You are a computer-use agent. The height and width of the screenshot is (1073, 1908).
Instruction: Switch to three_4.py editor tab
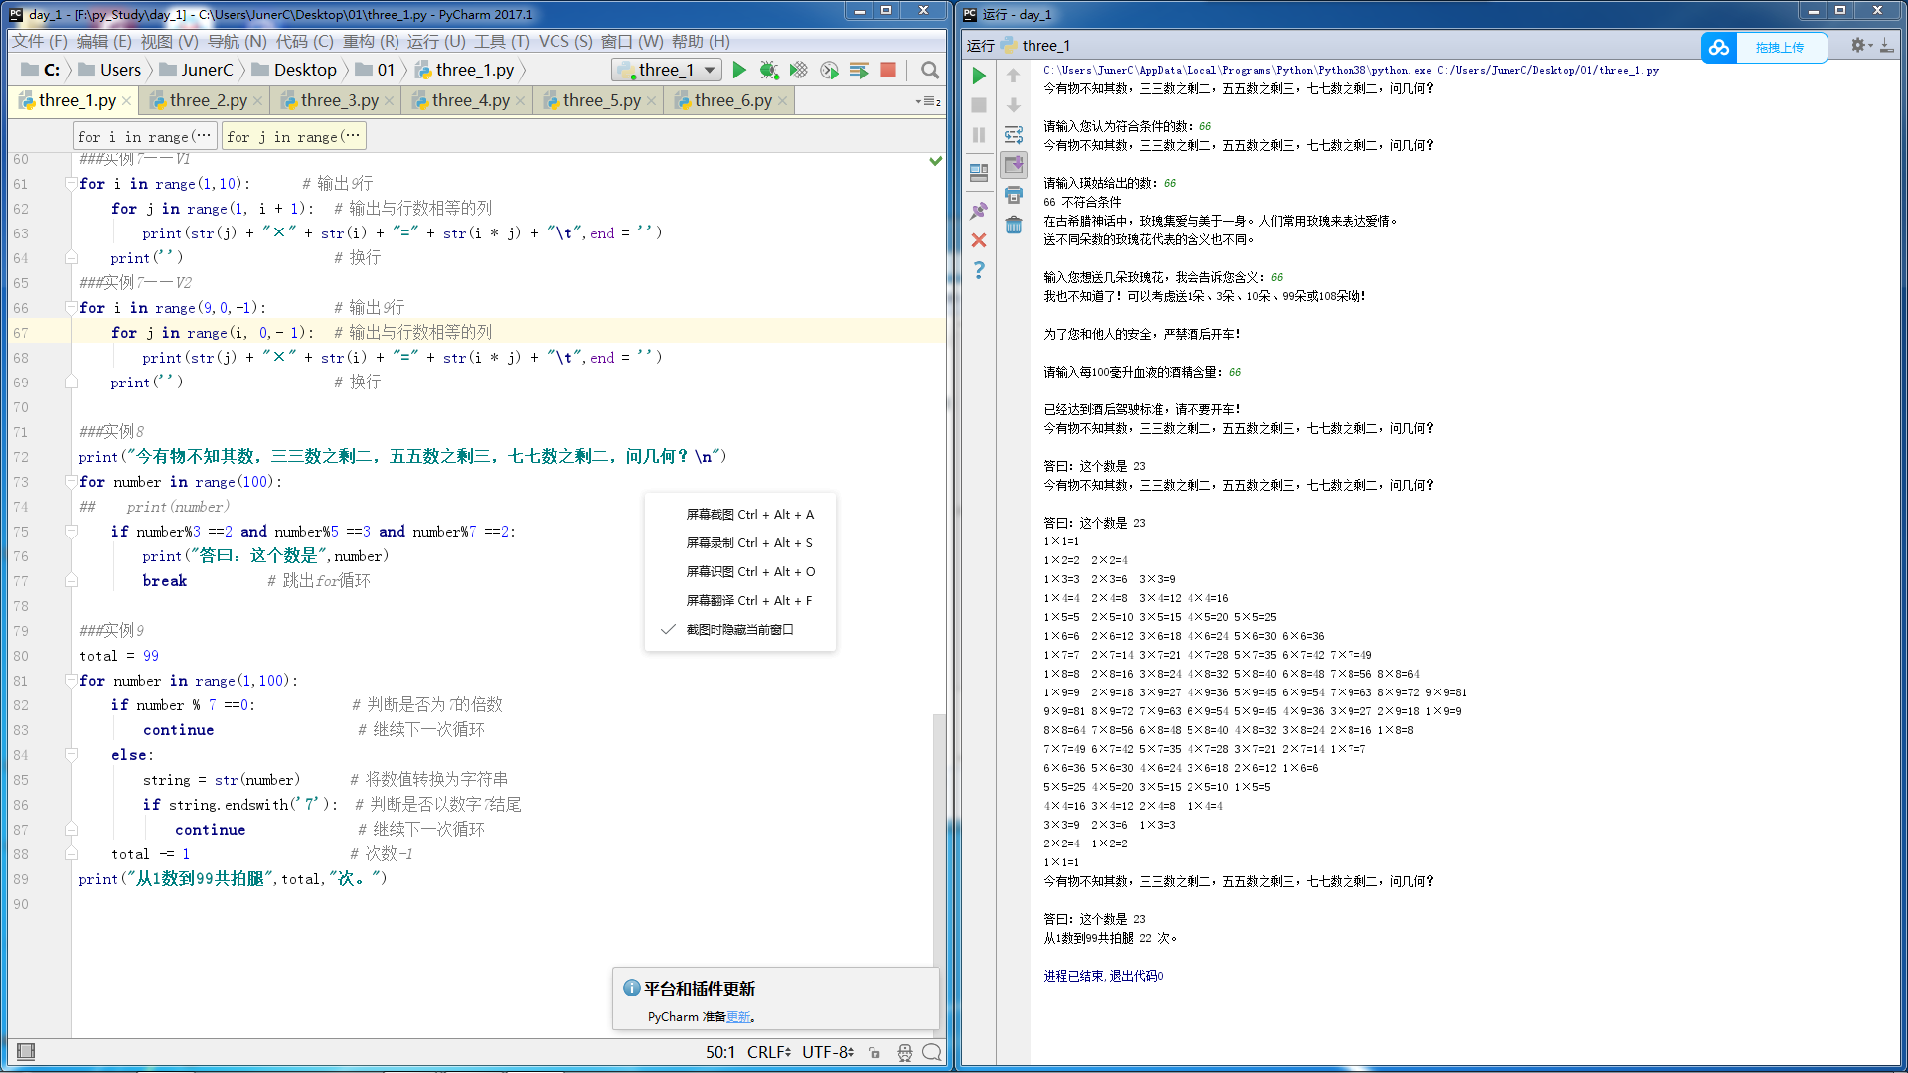tap(470, 100)
